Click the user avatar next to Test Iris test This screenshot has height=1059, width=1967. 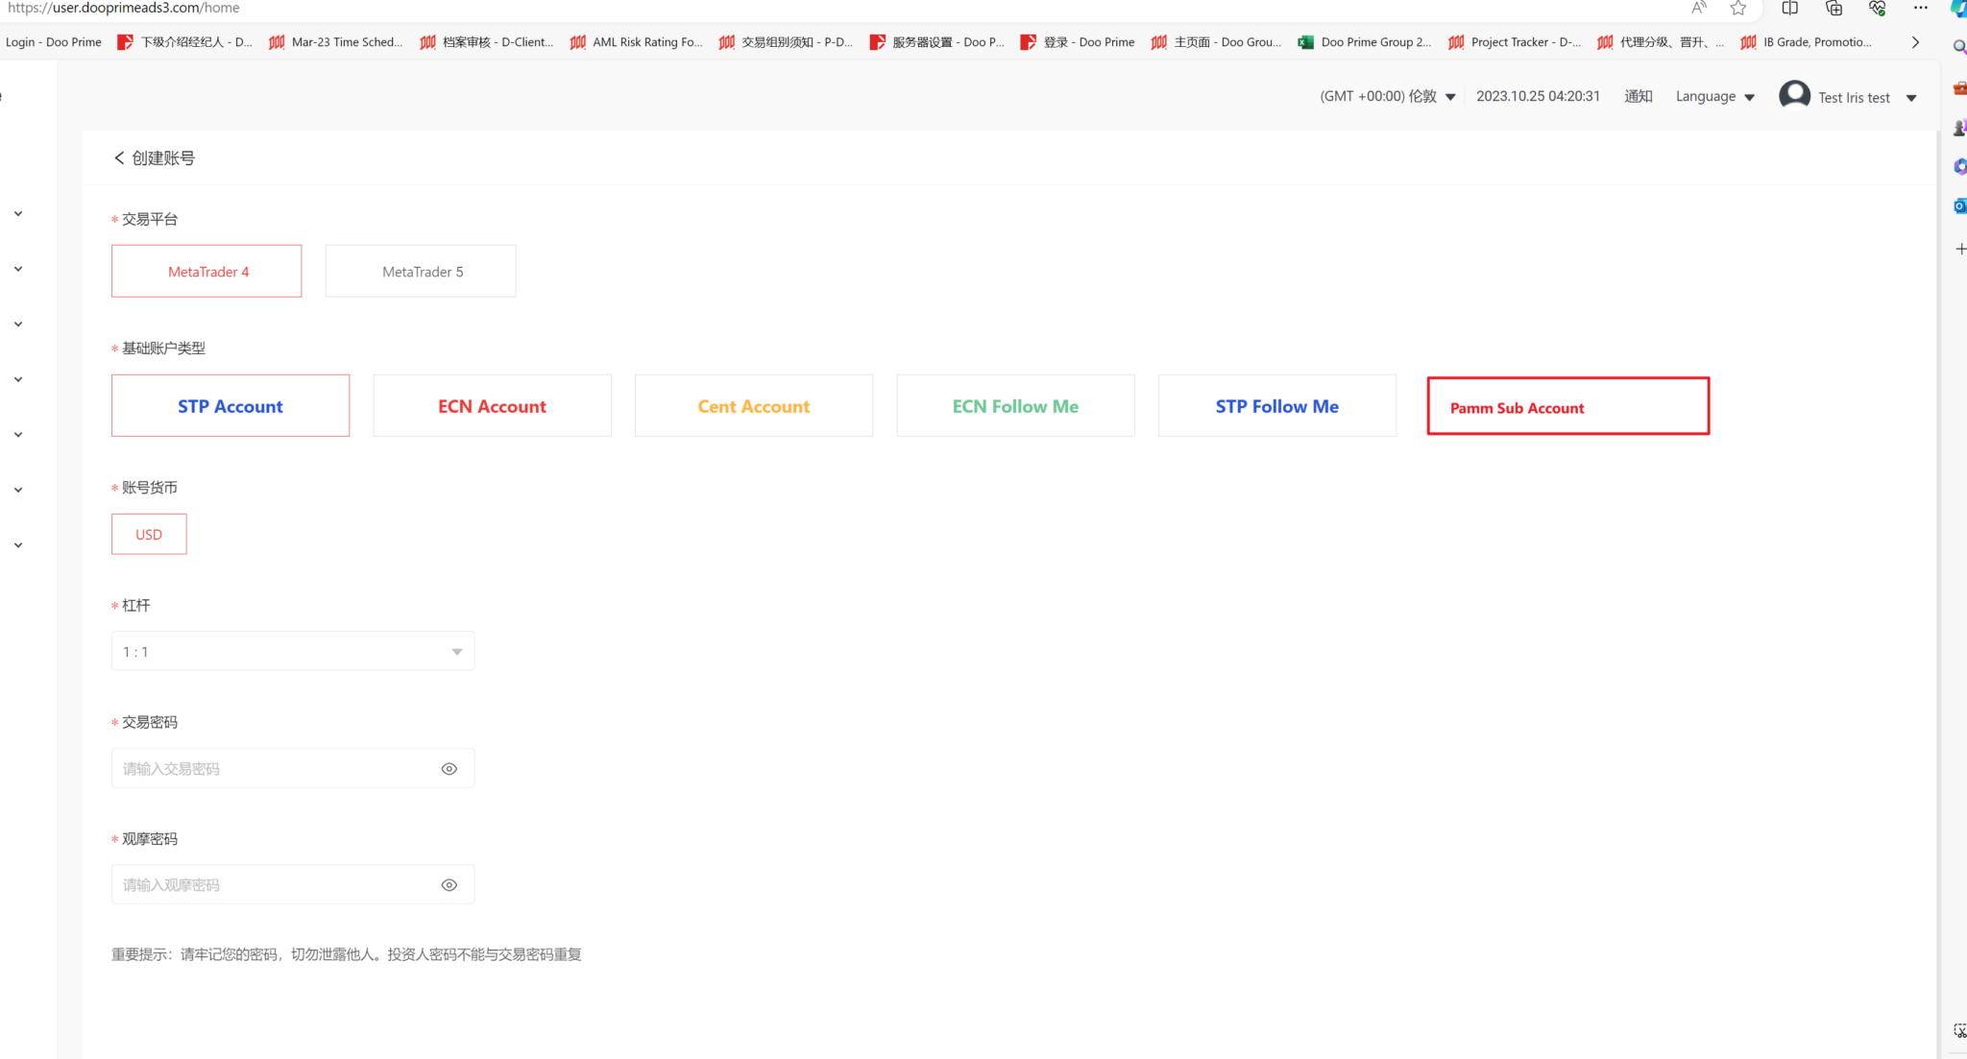(x=1794, y=95)
